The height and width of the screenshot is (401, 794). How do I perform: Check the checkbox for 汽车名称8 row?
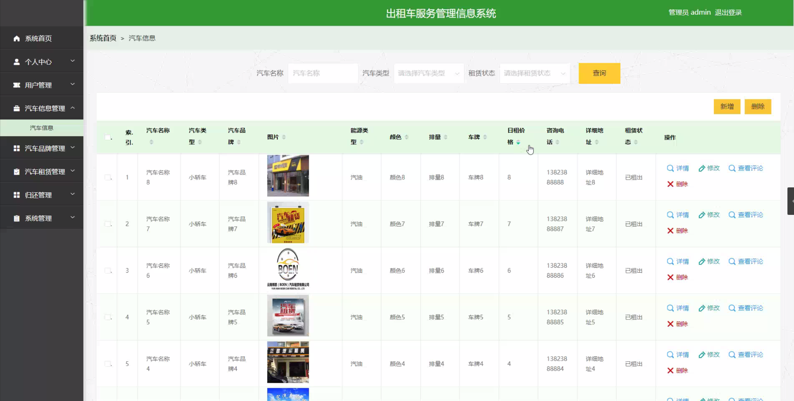click(x=108, y=177)
